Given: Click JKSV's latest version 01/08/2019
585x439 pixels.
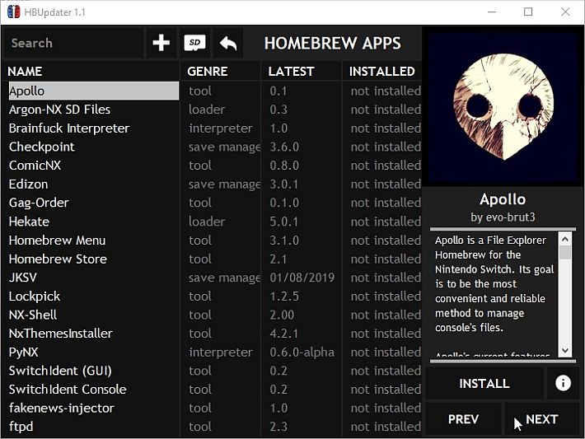Looking at the screenshot, I should click(302, 278).
